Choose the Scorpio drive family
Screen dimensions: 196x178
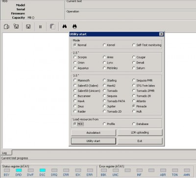80,57
